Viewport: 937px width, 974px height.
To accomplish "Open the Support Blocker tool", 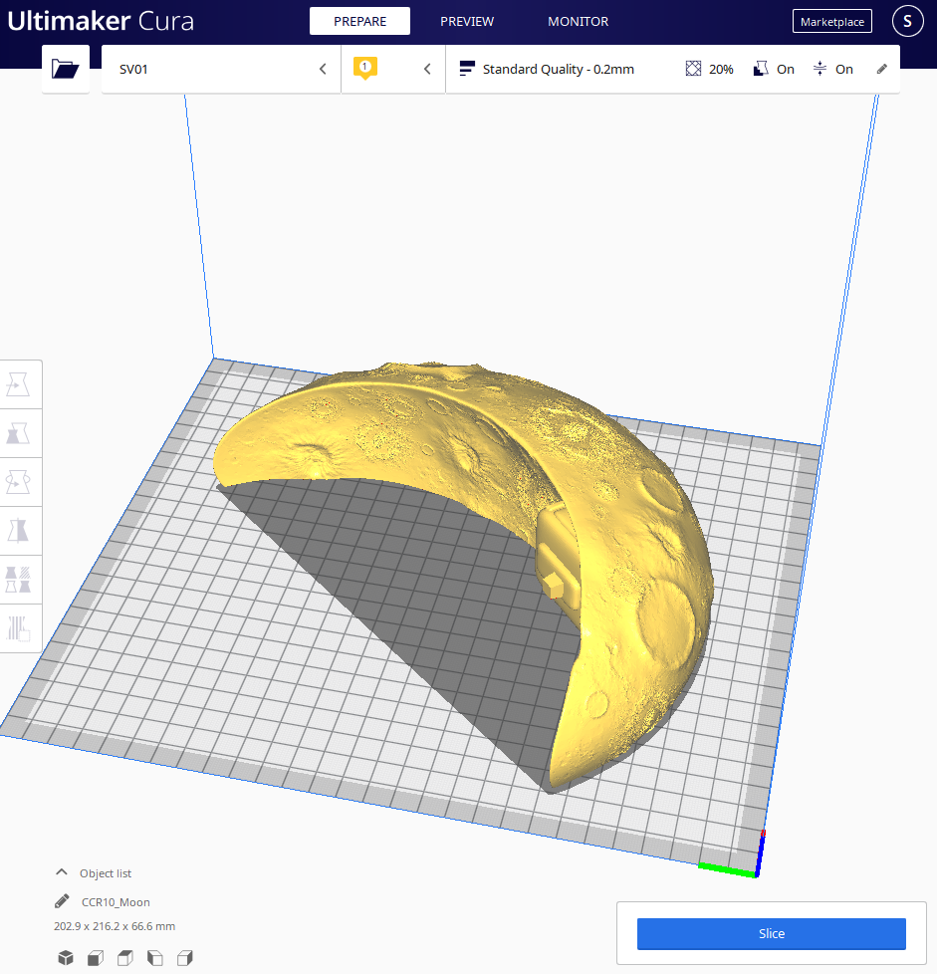I will click(x=18, y=628).
